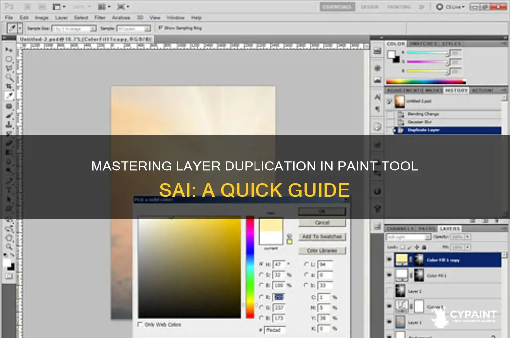The height and width of the screenshot is (338, 510).
Task: Open Opacity slider arrow in Layers
Action: [x=467, y=237]
